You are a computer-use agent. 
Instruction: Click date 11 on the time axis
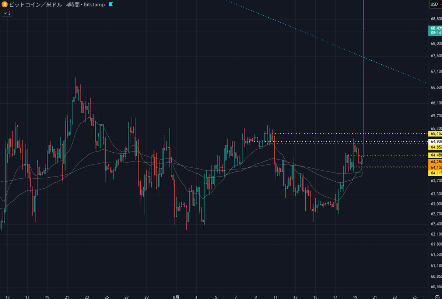[x=275, y=296]
